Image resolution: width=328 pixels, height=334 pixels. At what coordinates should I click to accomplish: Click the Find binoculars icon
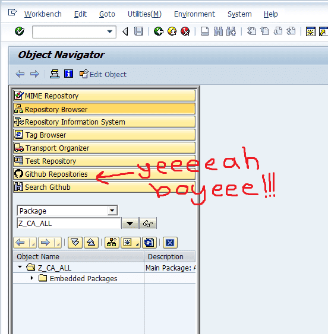(218, 31)
